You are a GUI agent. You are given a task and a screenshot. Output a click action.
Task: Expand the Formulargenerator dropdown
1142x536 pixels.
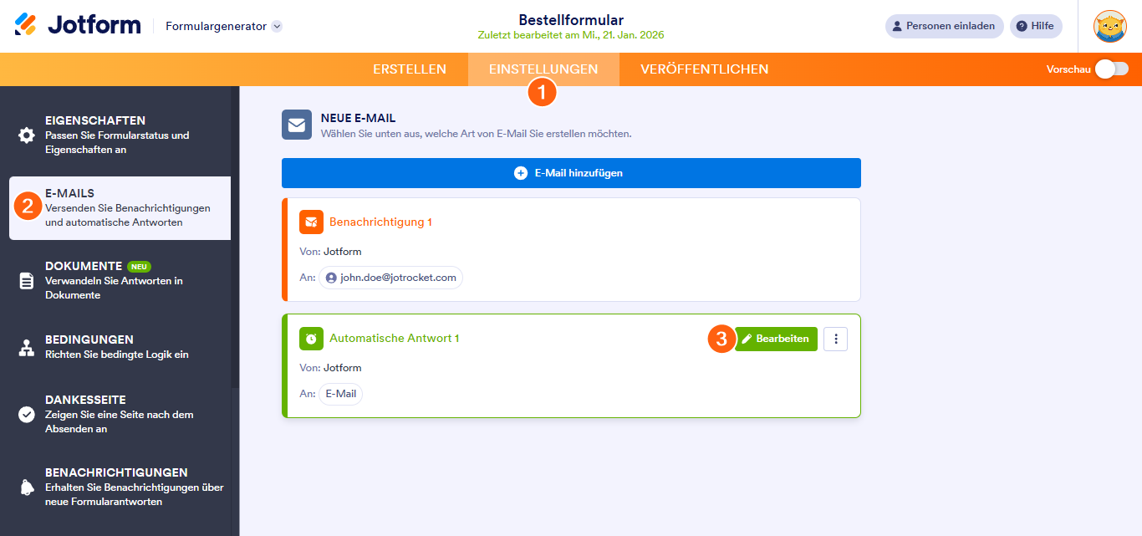[x=277, y=26]
